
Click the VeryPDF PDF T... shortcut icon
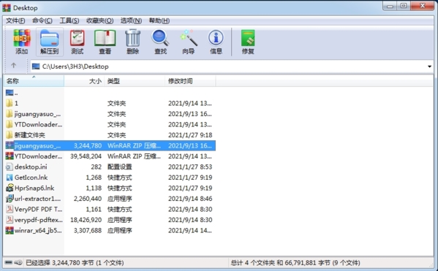pos(10,210)
